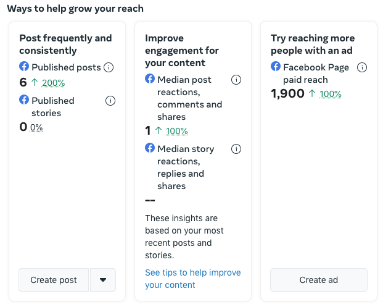383x304 pixels.
Task: Click info icon for Facebook Page paid reach
Action: point(362,67)
